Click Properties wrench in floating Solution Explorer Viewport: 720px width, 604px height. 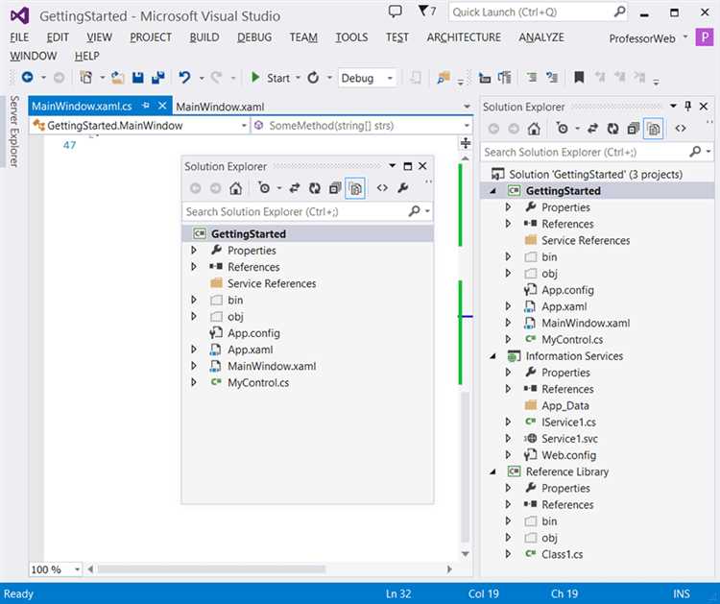pos(403,188)
